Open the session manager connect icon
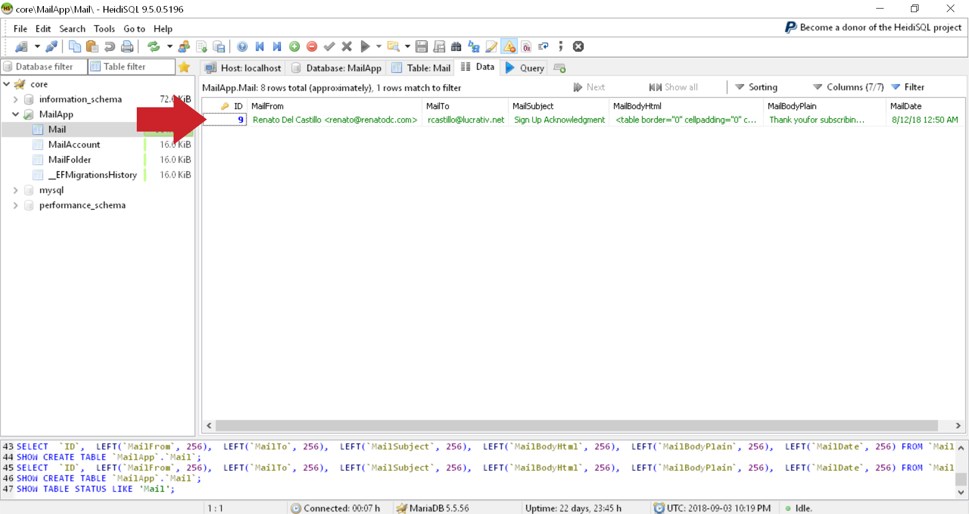Viewport: 969px width, 514px height. (21, 47)
